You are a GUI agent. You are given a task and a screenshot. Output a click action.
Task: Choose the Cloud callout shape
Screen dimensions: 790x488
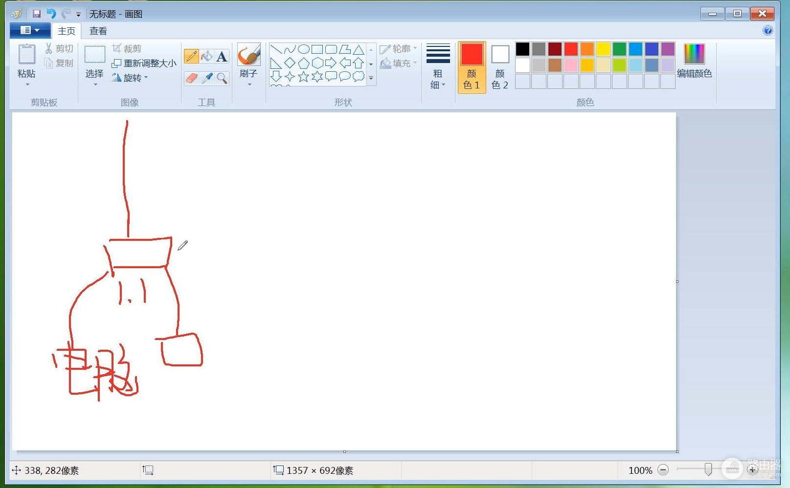click(x=359, y=77)
